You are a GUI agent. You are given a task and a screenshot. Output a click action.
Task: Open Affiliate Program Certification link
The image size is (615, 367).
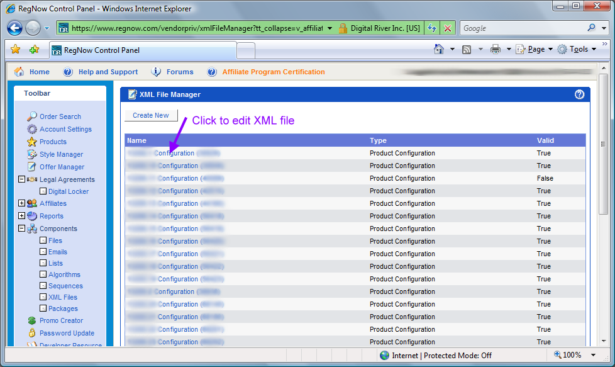tap(274, 72)
